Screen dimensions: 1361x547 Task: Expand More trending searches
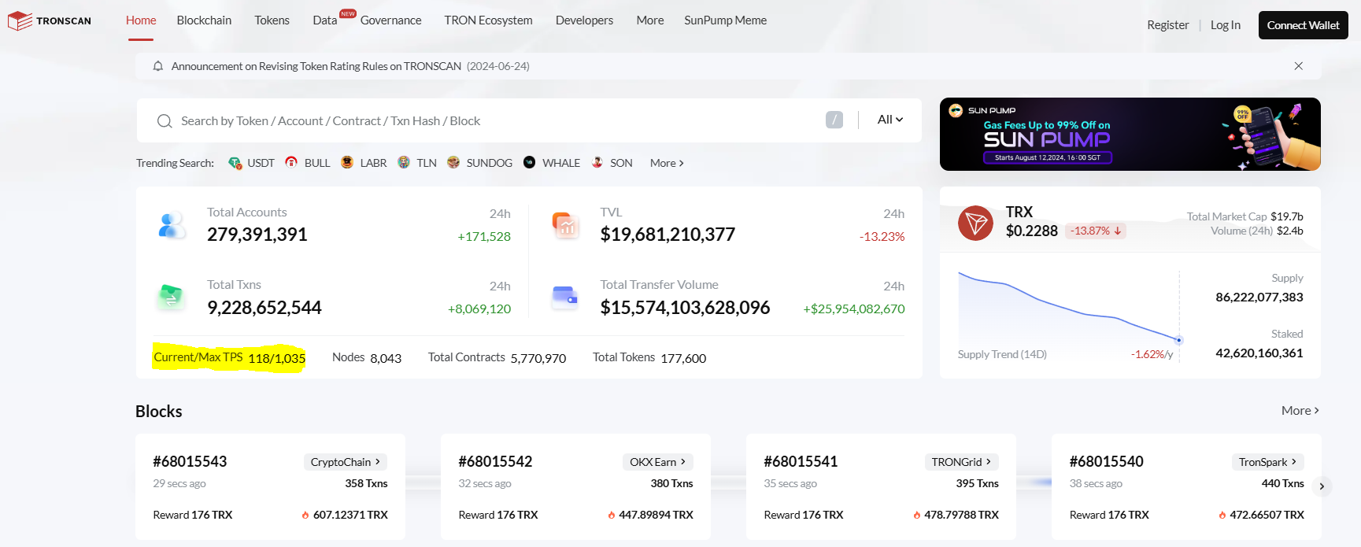[x=667, y=163]
